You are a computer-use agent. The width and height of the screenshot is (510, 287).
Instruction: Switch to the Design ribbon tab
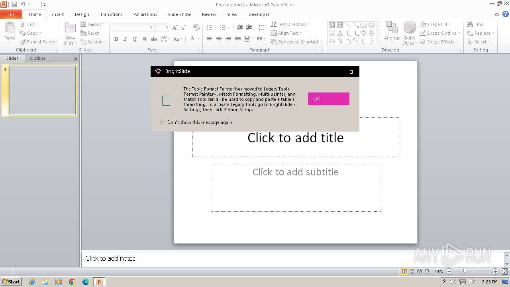[82, 14]
